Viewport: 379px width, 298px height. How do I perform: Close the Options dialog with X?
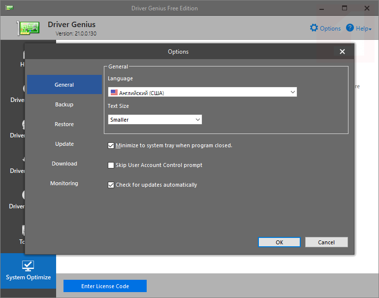click(342, 52)
